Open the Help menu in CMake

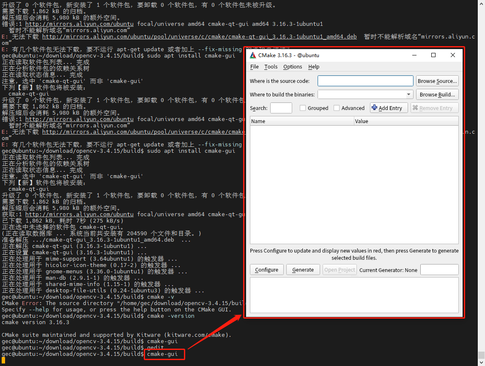pyautogui.click(x=314, y=66)
